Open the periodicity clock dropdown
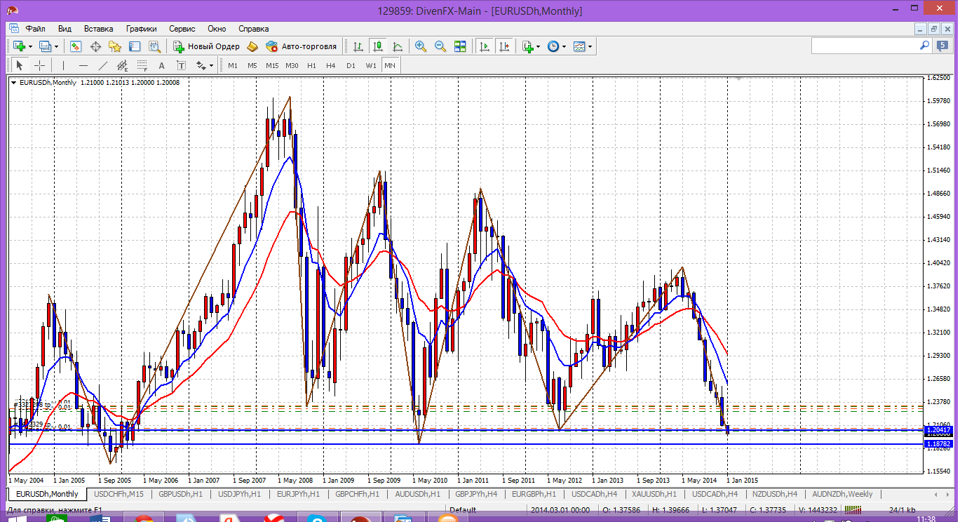This screenshot has height=522, width=960. point(564,46)
